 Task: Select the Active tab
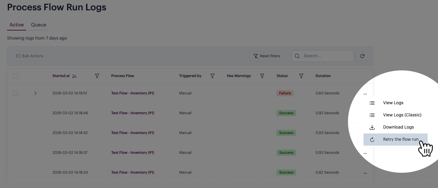(16, 25)
